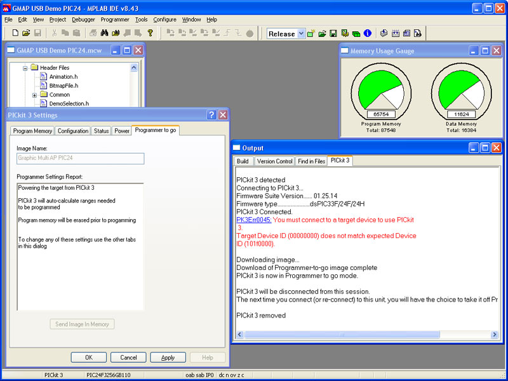Click the Output window horizontal scrollbar thumb
Viewport: 508px width, 381px height.
[342, 335]
